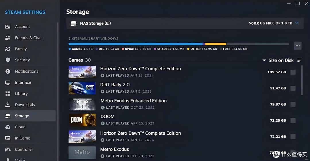Click the Storage drive icon in sidebar
The image size is (310, 161).
tap(8, 116)
